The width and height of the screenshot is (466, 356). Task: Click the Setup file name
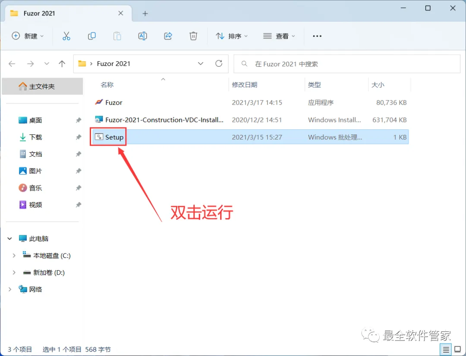114,137
